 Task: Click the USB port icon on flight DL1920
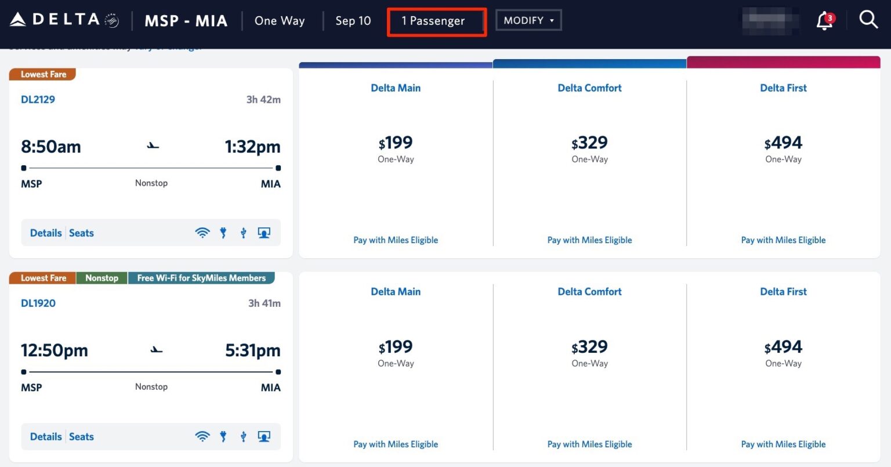click(x=243, y=436)
